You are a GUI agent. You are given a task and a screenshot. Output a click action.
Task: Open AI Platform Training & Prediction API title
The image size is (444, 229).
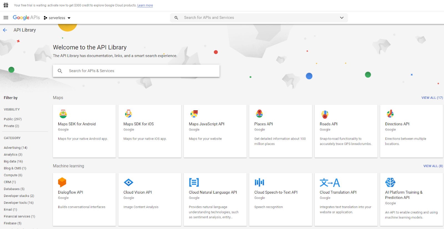coord(404,195)
